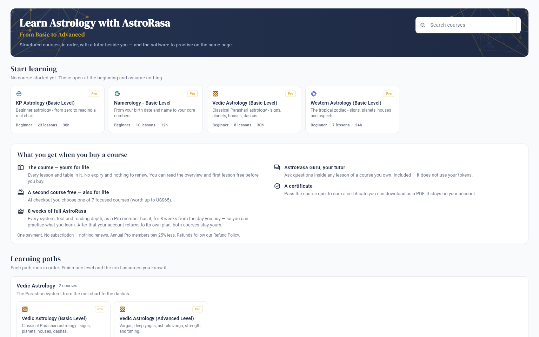Click 'Beginner · 8 lessons · 30h' details
Viewport: 539px width, 337px height.
(238, 125)
